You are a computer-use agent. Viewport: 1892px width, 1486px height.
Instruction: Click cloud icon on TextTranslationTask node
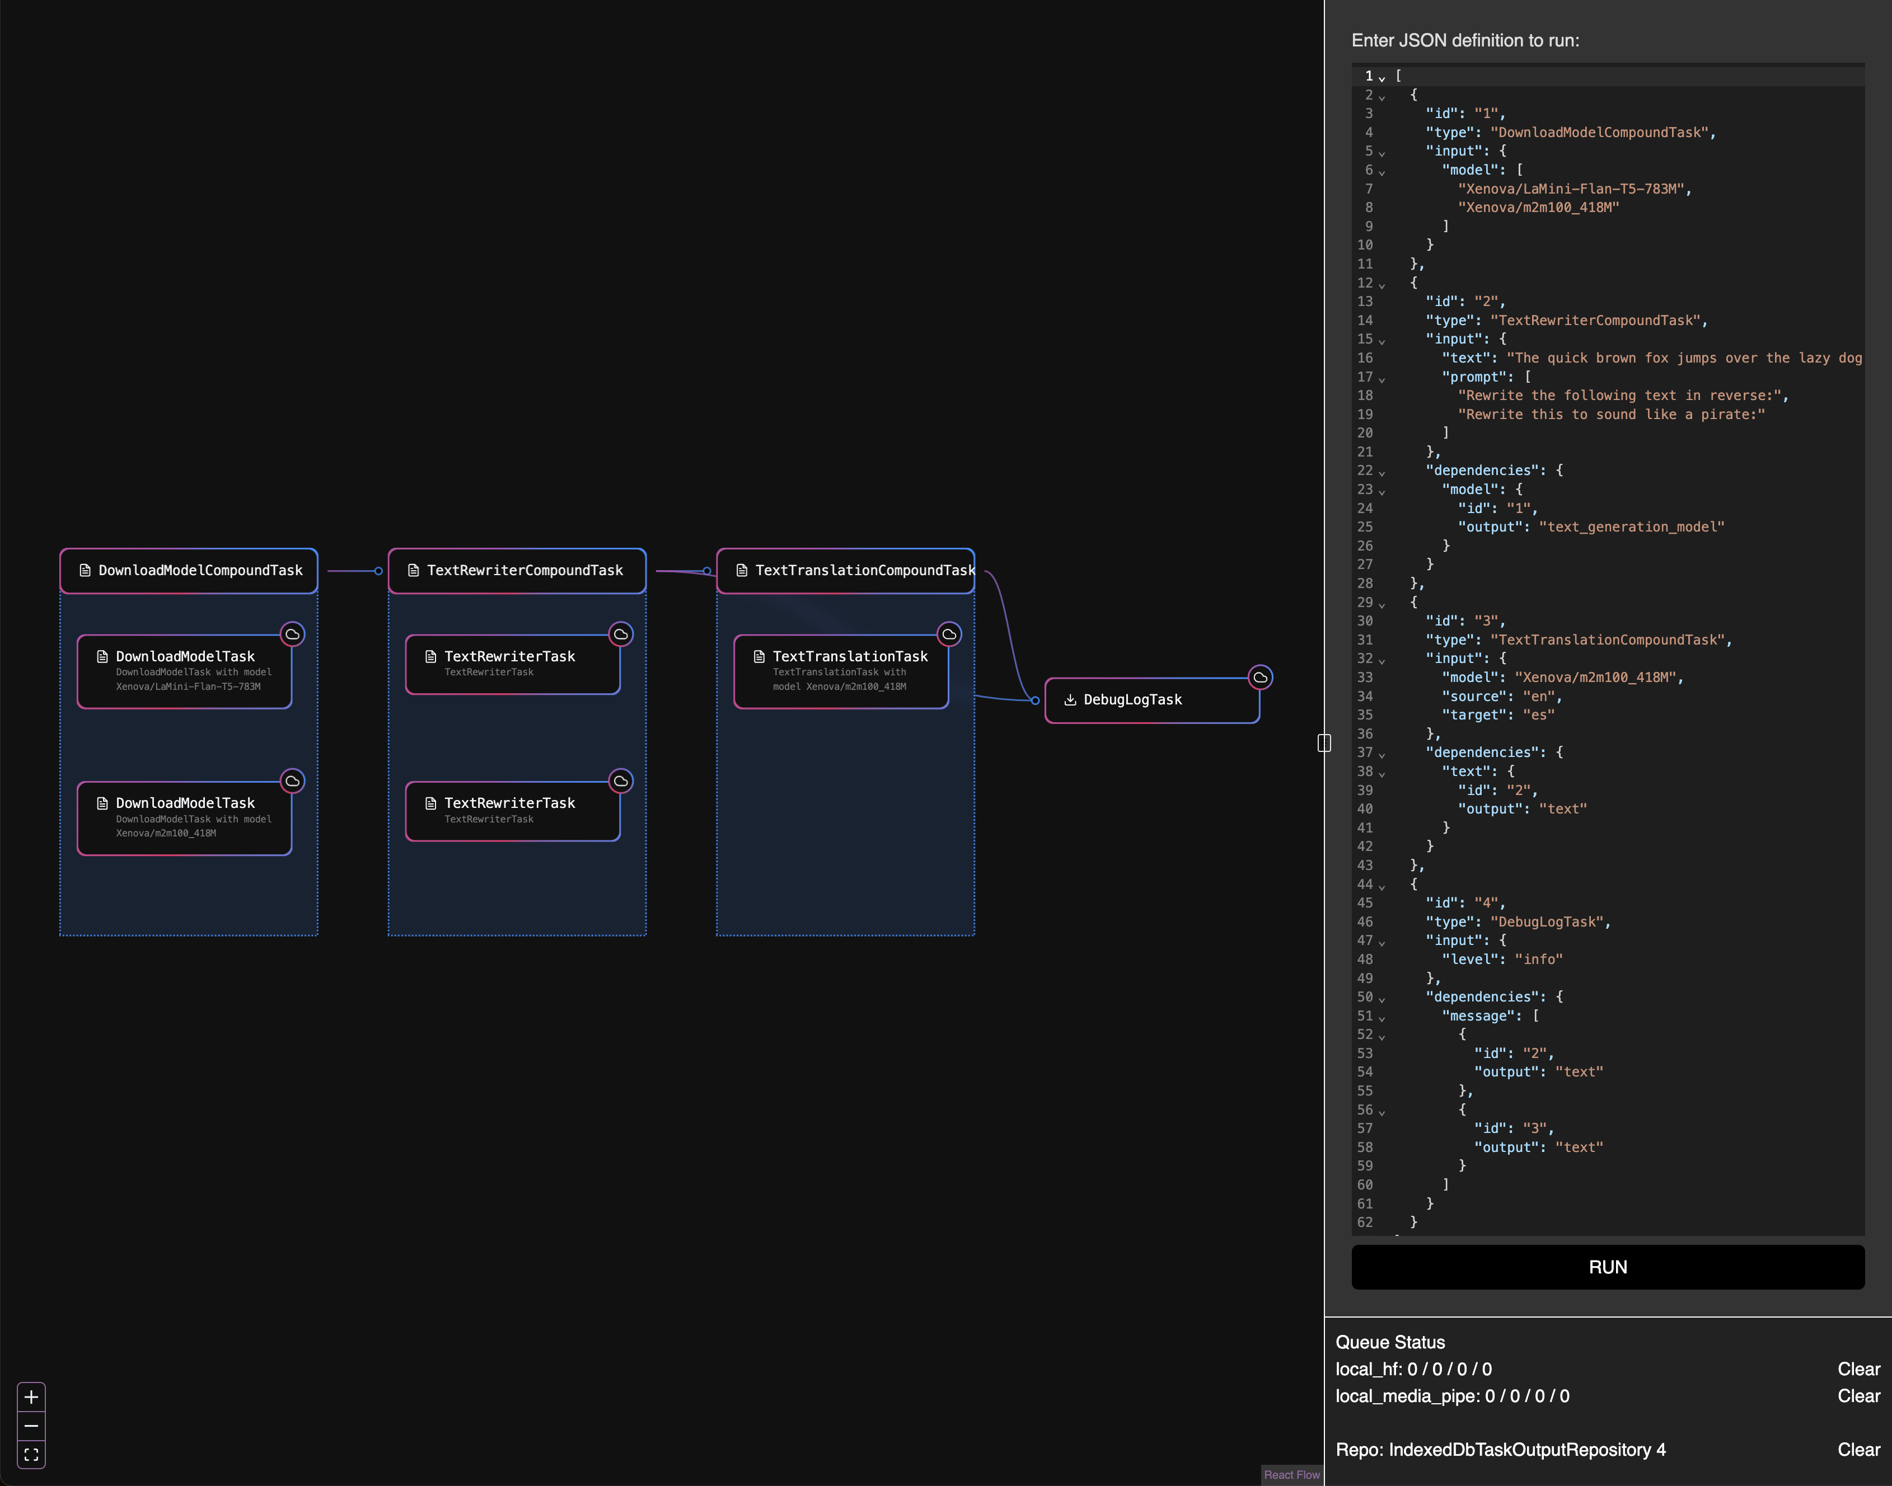pyautogui.click(x=949, y=634)
